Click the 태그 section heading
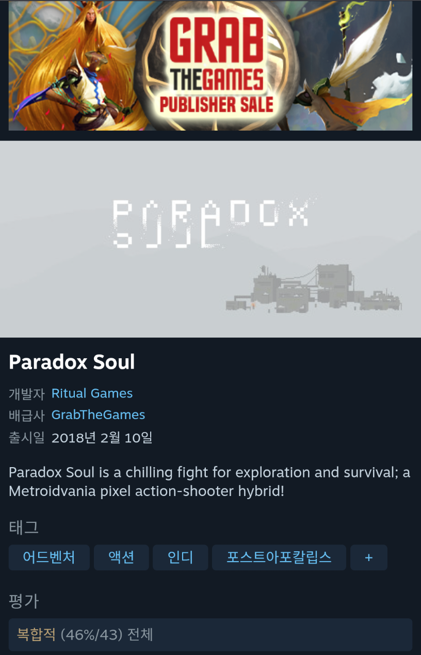Image resolution: width=421 pixels, height=655 pixels. [x=24, y=528]
